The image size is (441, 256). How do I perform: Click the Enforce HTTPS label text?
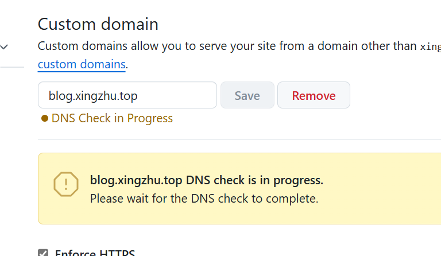pos(95,253)
